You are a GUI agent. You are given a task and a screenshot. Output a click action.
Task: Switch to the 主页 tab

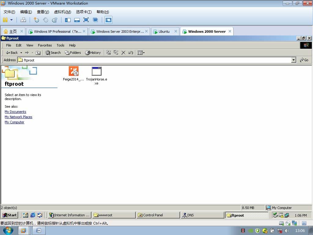[13, 32]
